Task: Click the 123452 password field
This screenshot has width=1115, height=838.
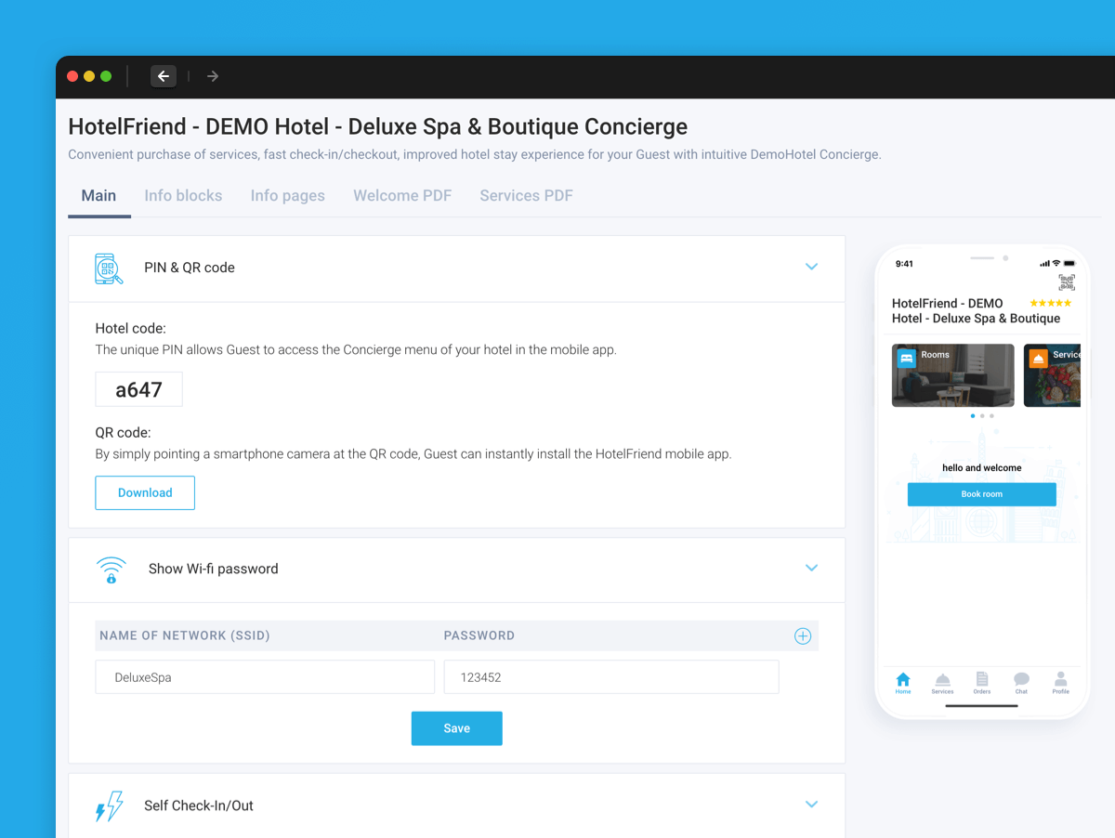Action: point(611,677)
